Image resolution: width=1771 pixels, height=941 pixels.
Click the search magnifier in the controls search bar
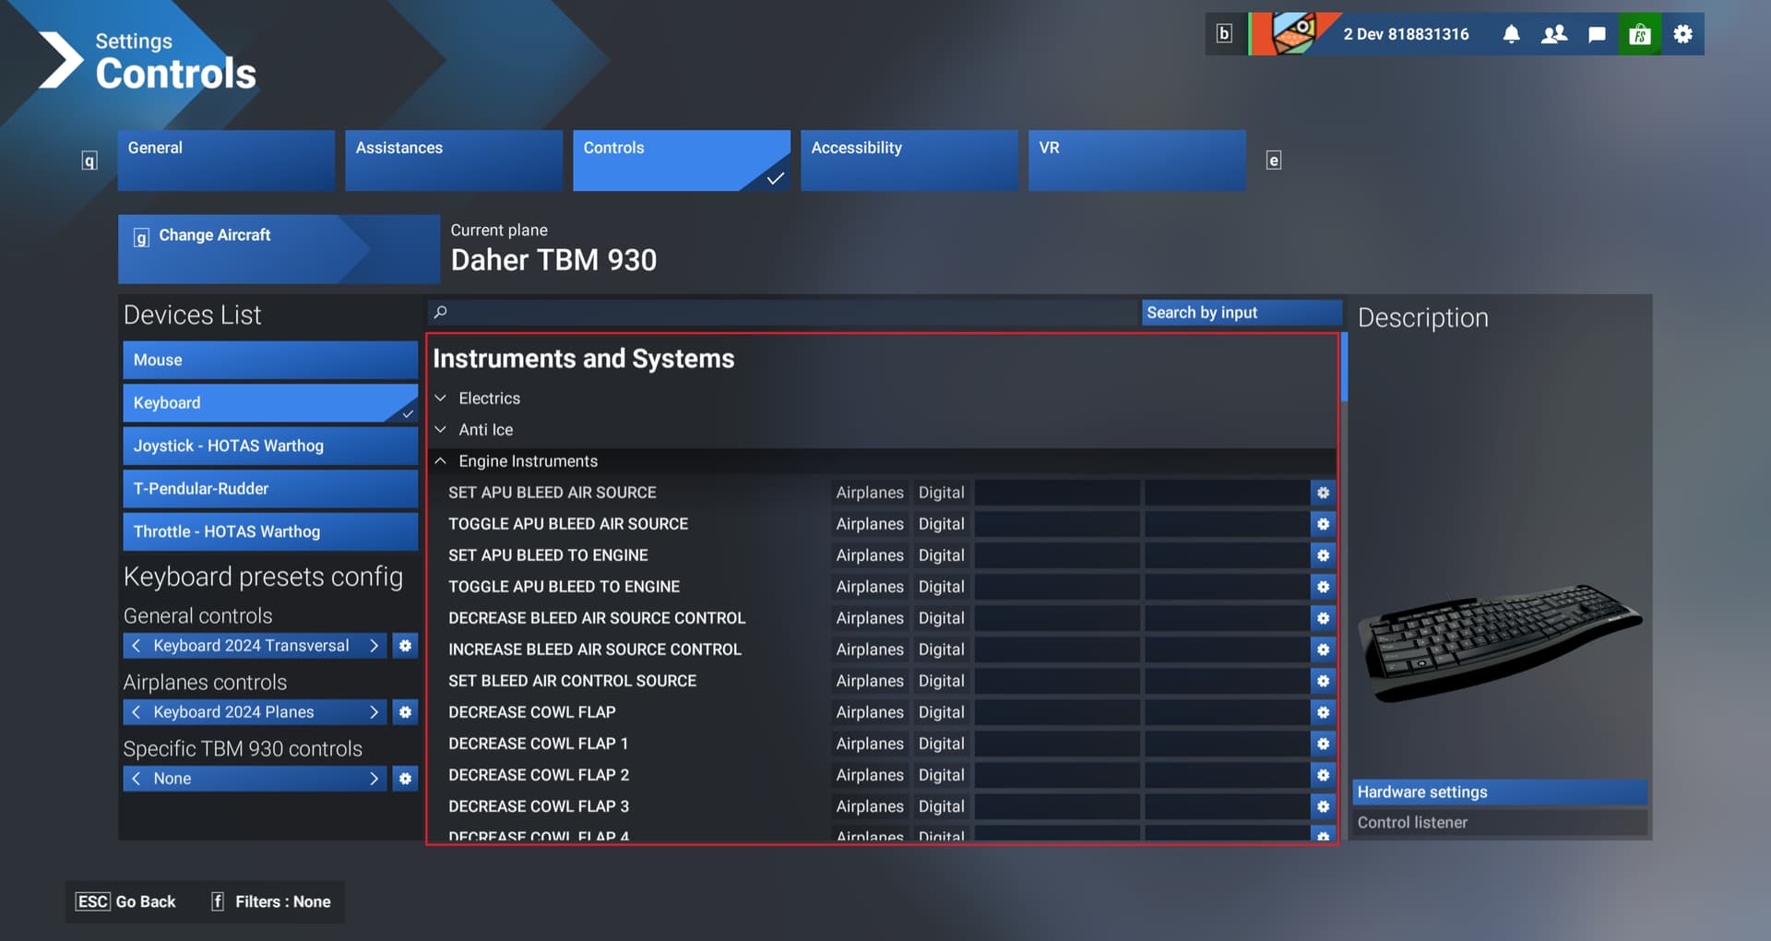coord(442,312)
